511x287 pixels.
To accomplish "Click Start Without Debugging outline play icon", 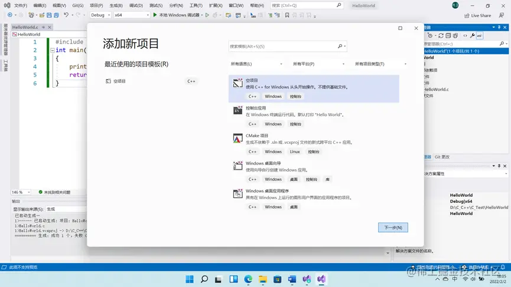I will tap(207, 15).
